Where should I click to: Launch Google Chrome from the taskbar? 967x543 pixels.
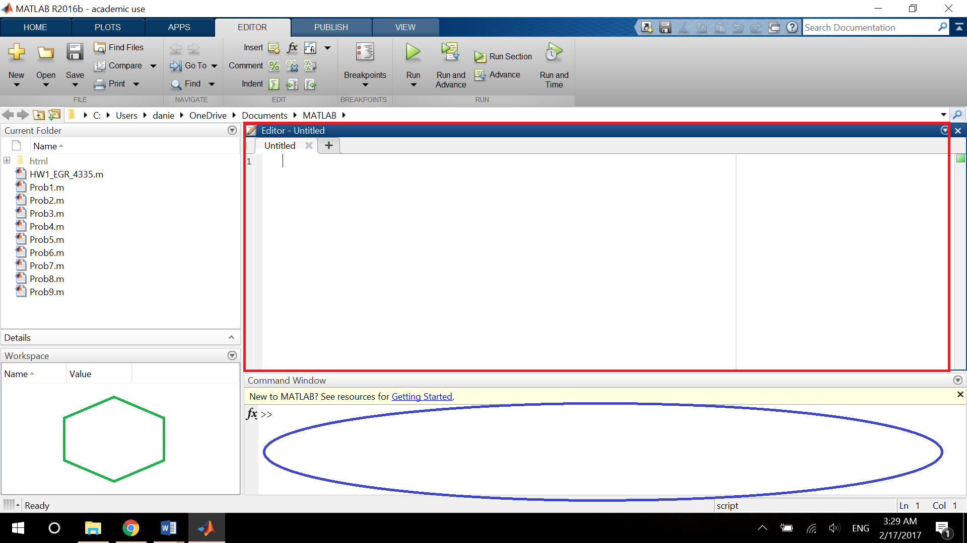131,528
